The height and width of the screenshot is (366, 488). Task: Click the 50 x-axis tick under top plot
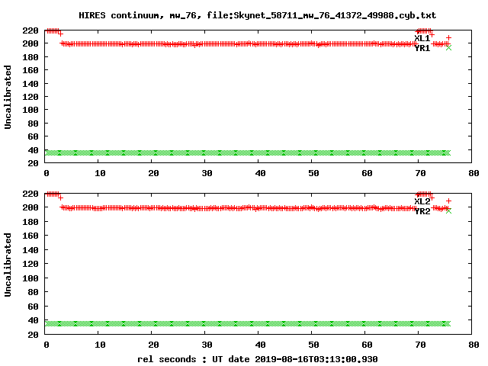pos(313,173)
